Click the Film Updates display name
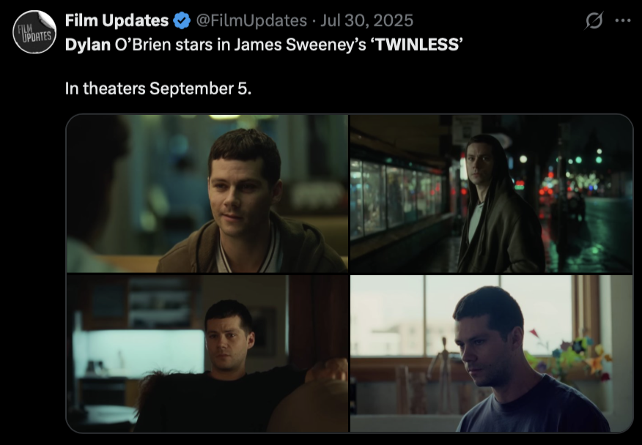The height and width of the screenshot is (445, 642). [x=117, y=20]
